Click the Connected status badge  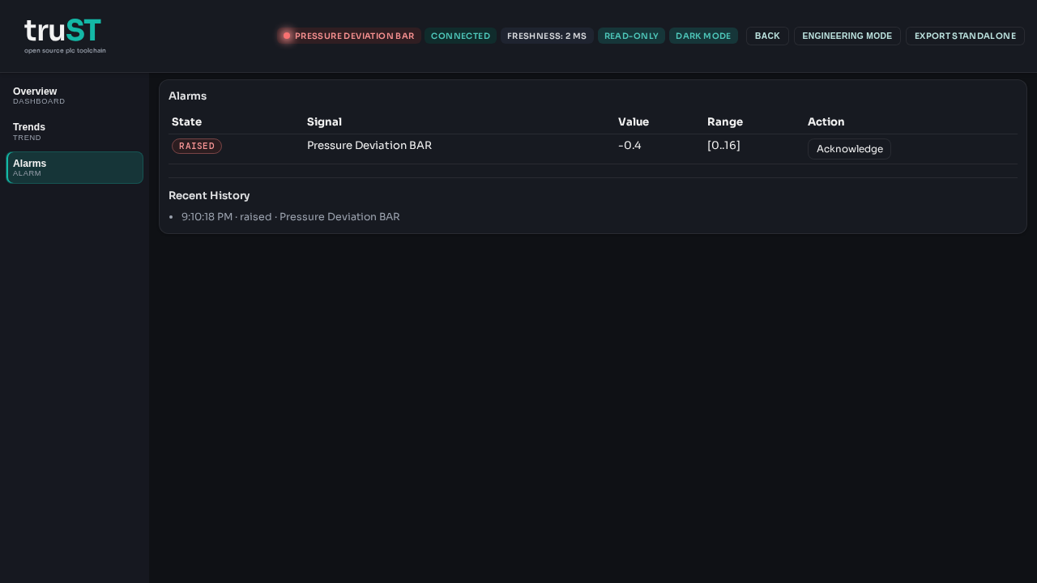point(460,36)
